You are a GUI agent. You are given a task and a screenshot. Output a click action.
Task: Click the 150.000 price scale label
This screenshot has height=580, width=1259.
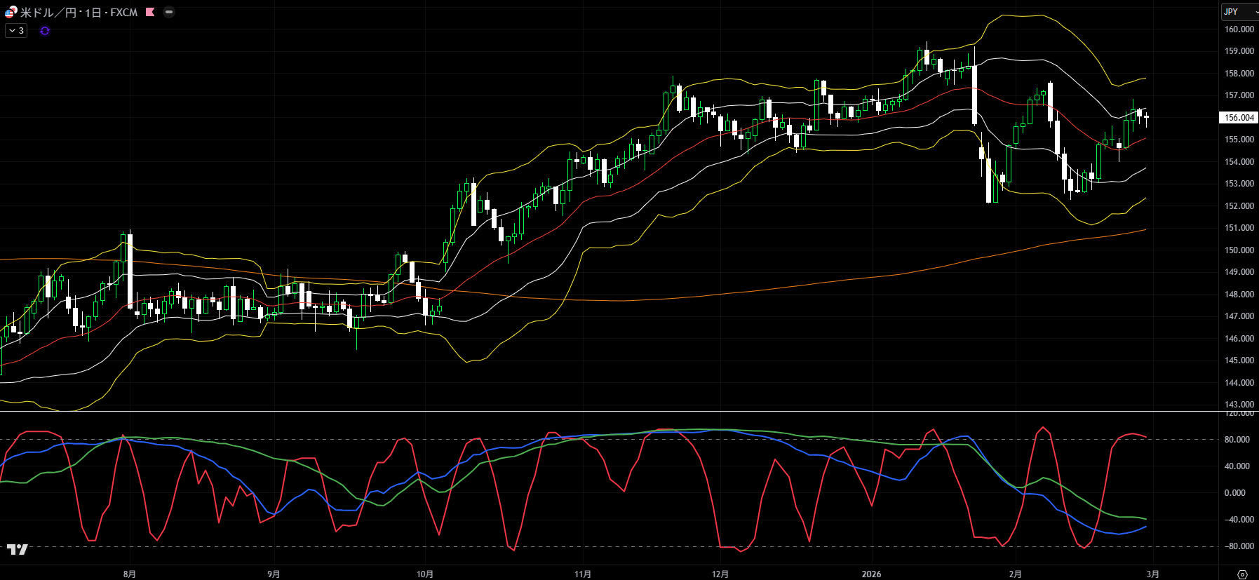[1239, 250]
